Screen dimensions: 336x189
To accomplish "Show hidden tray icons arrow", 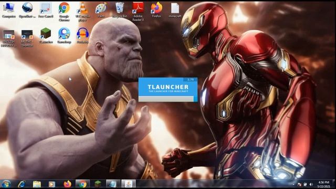I will click(x=293, y=184).
